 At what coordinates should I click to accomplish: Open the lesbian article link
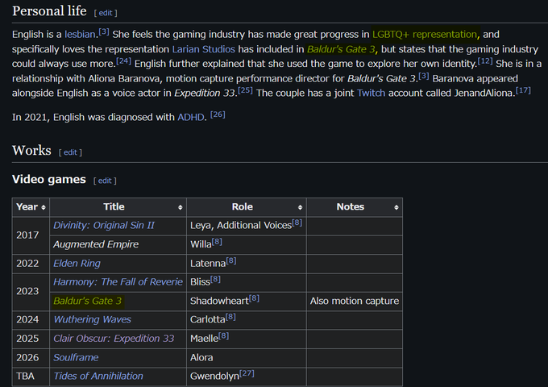coord(80,34)
